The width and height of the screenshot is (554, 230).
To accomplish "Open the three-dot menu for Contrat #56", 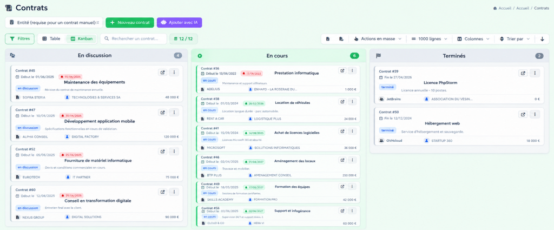I will (x=352, y=211).
